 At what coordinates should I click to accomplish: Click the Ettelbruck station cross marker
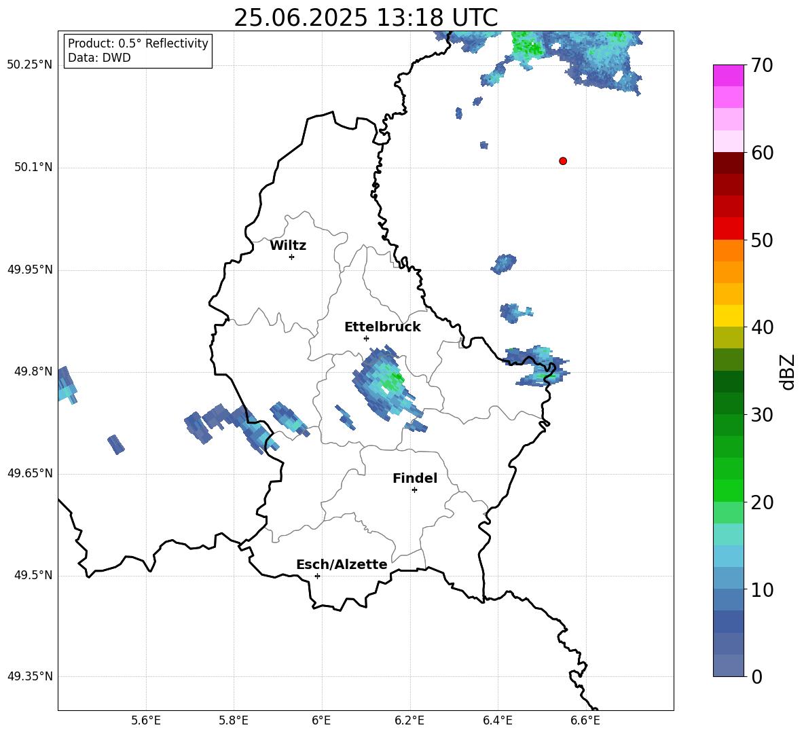[366, 338]
